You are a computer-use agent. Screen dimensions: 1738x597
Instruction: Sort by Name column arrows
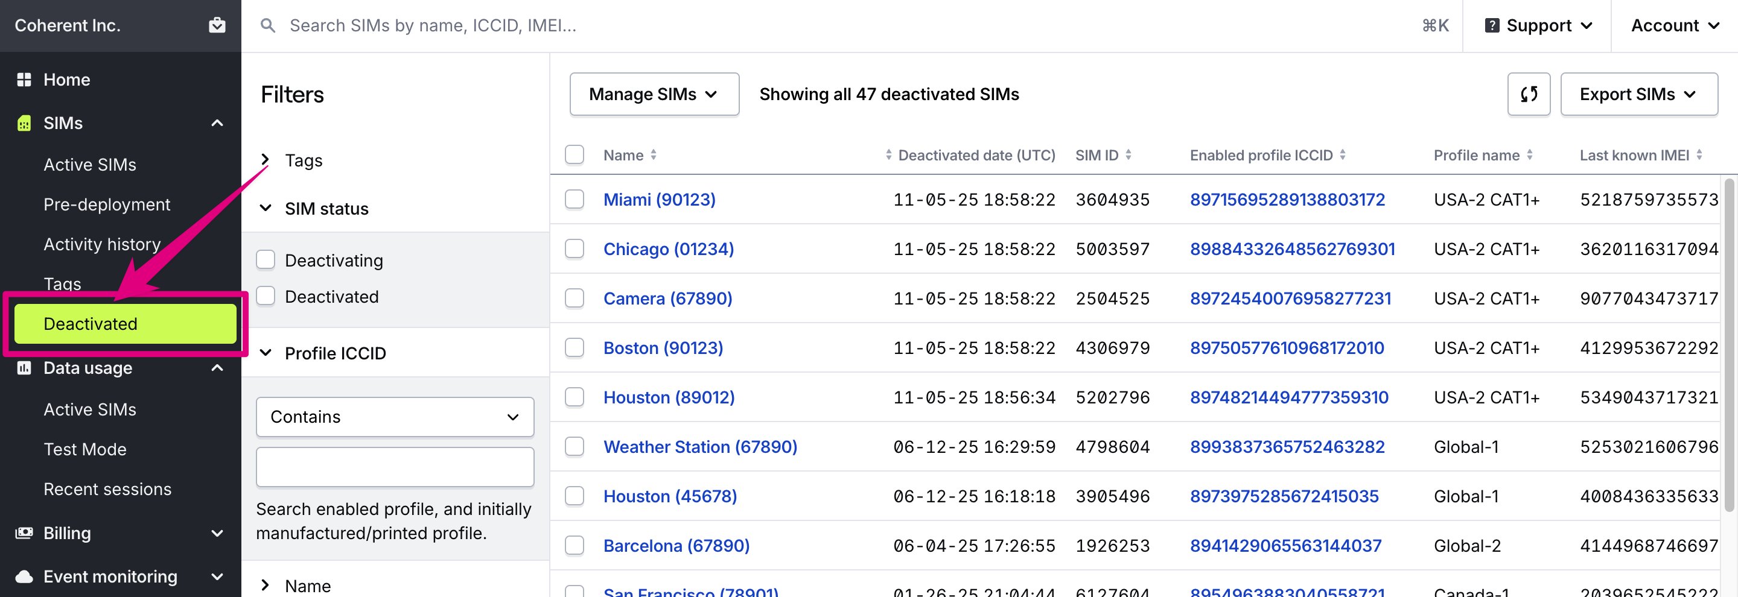point(653,155)
